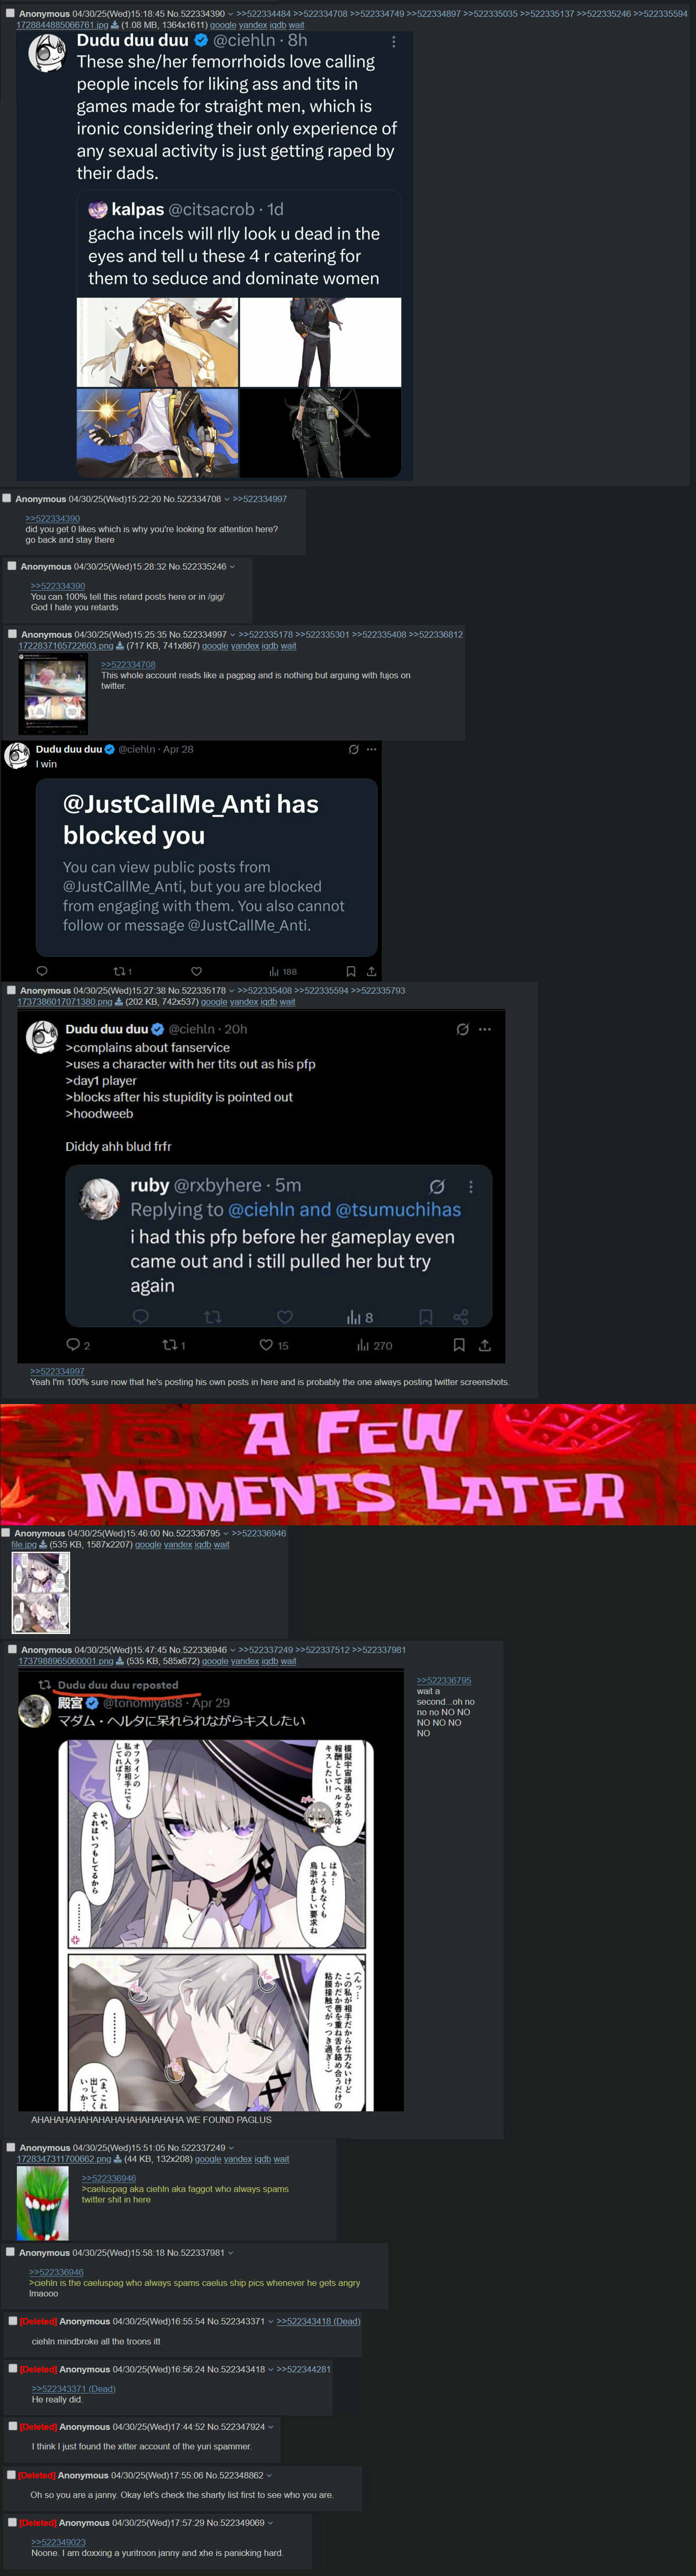Check the box next to post No.522336946
696x2576 pixels.
pos(12,1649)
